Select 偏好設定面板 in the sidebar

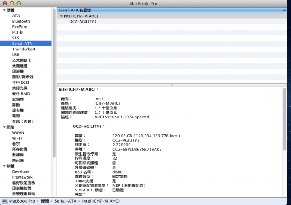(x=24, y=183)
